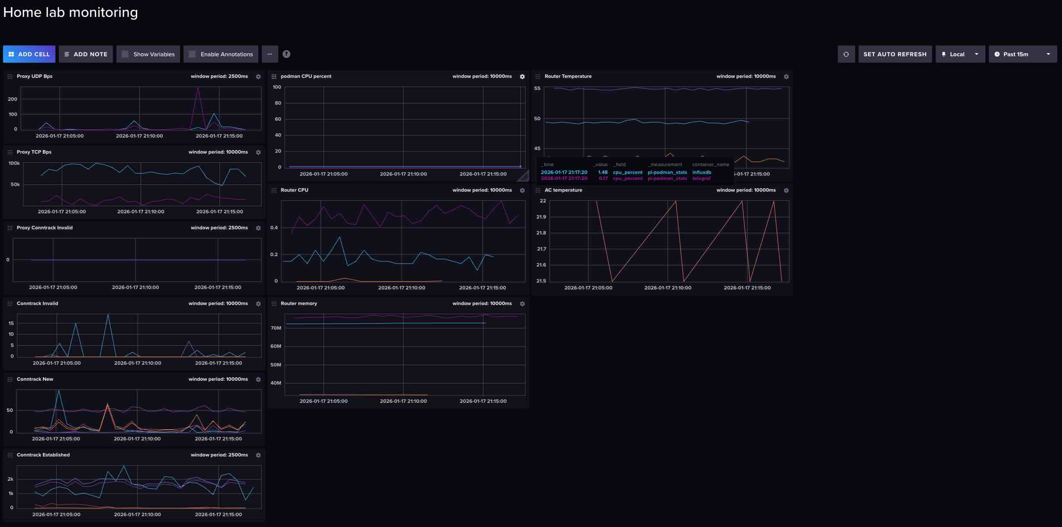Click the ADD CELL button
Image resolution: width=1062 pixels, height=527 pixels.
pos(29,54)
